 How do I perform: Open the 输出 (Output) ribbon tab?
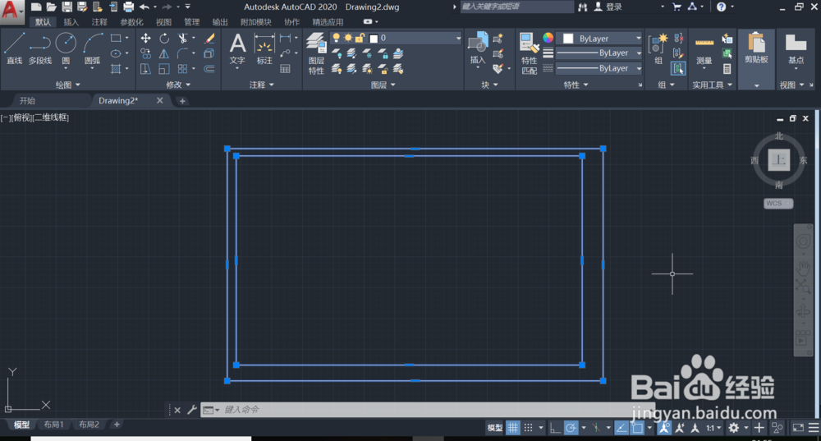pyautogui.click(x=220, y=22)
